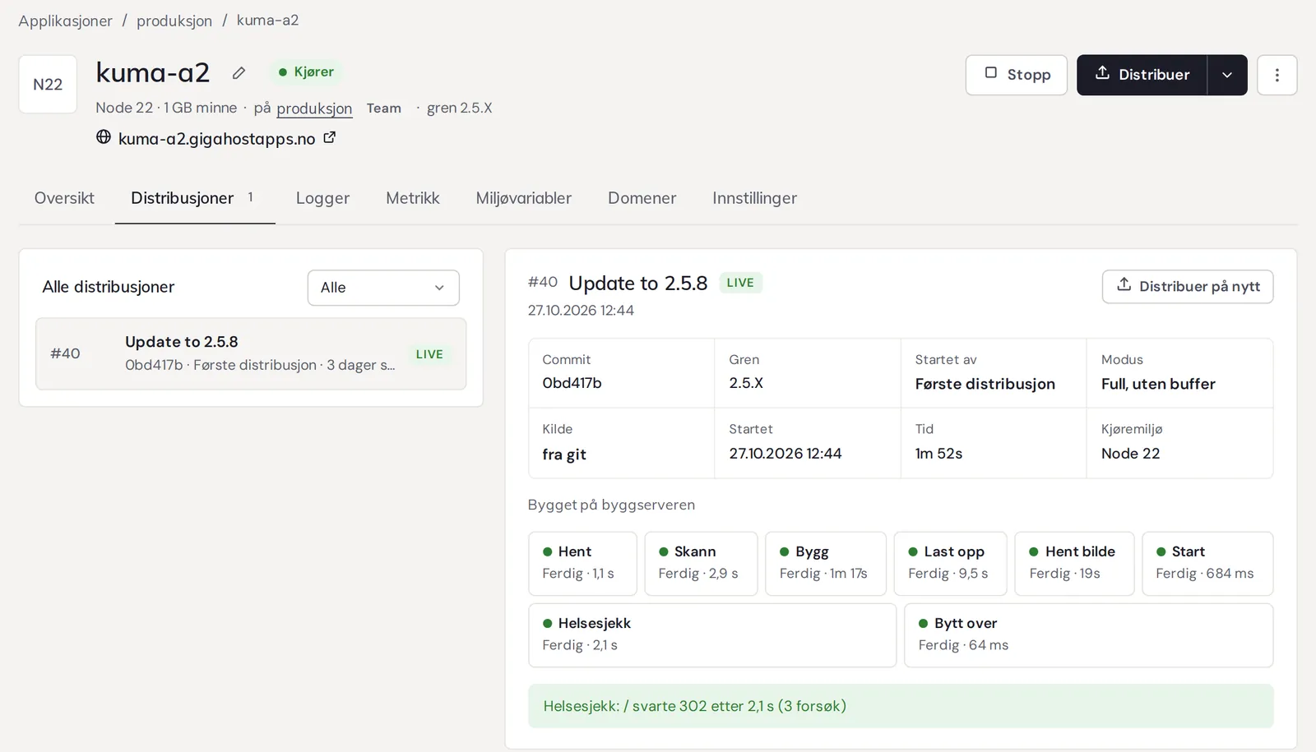Click the Hent build step card

[x=582, y=563]
